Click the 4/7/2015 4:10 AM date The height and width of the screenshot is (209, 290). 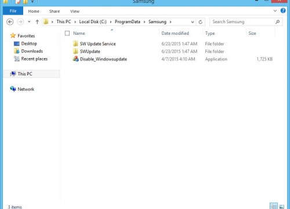click(178, 59)
